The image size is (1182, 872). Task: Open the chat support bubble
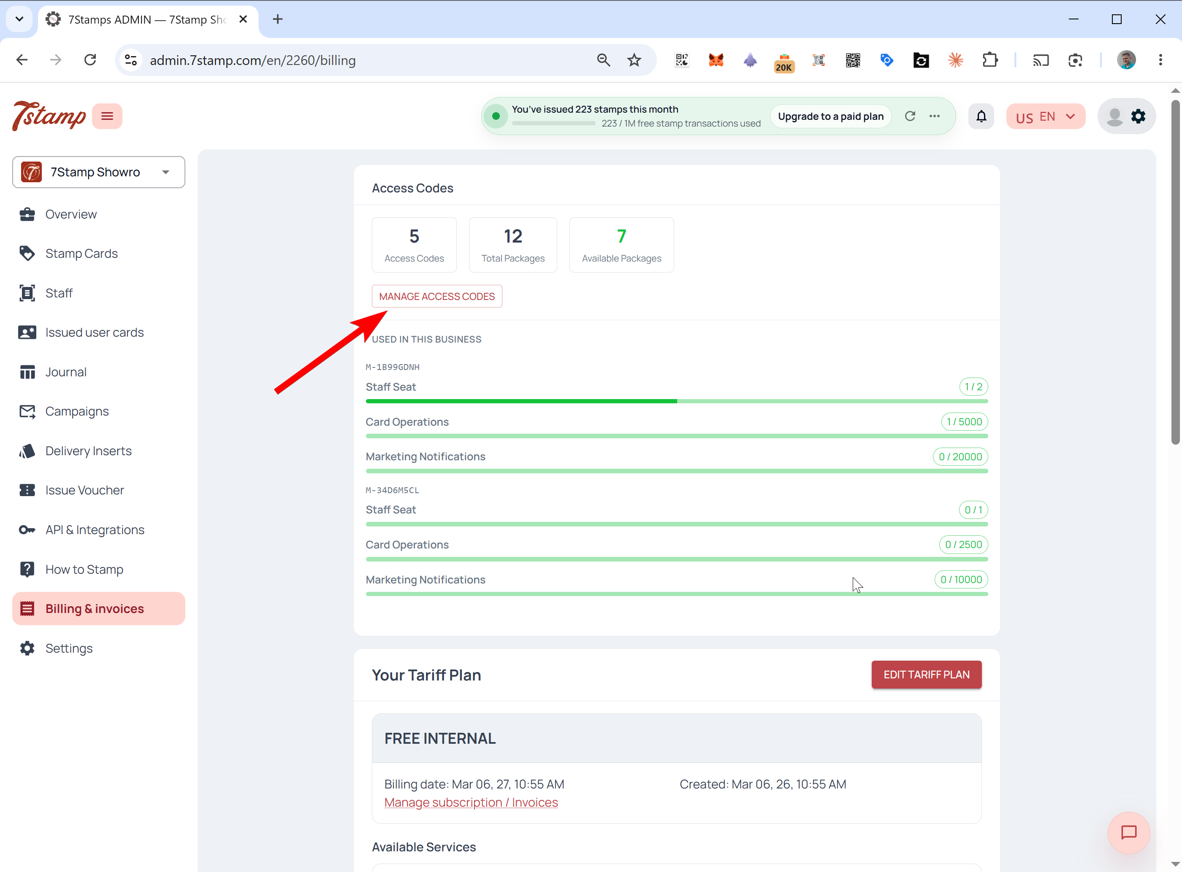(1128, 832)
